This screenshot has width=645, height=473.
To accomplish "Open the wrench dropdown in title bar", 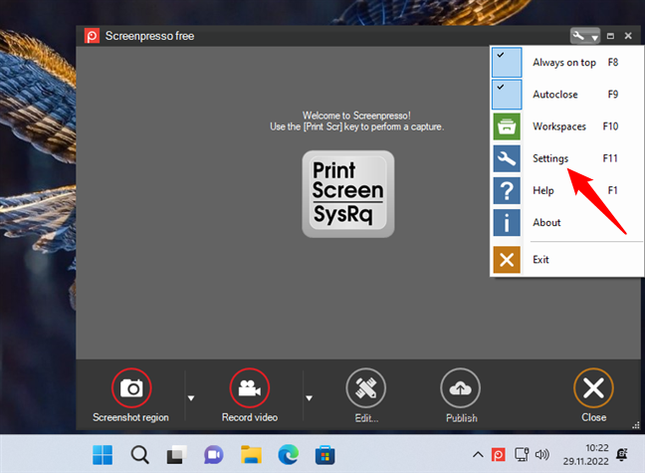I will 585,36.
